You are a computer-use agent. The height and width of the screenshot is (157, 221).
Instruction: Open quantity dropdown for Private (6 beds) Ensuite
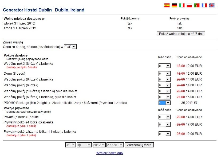click(x=164, y=117)
